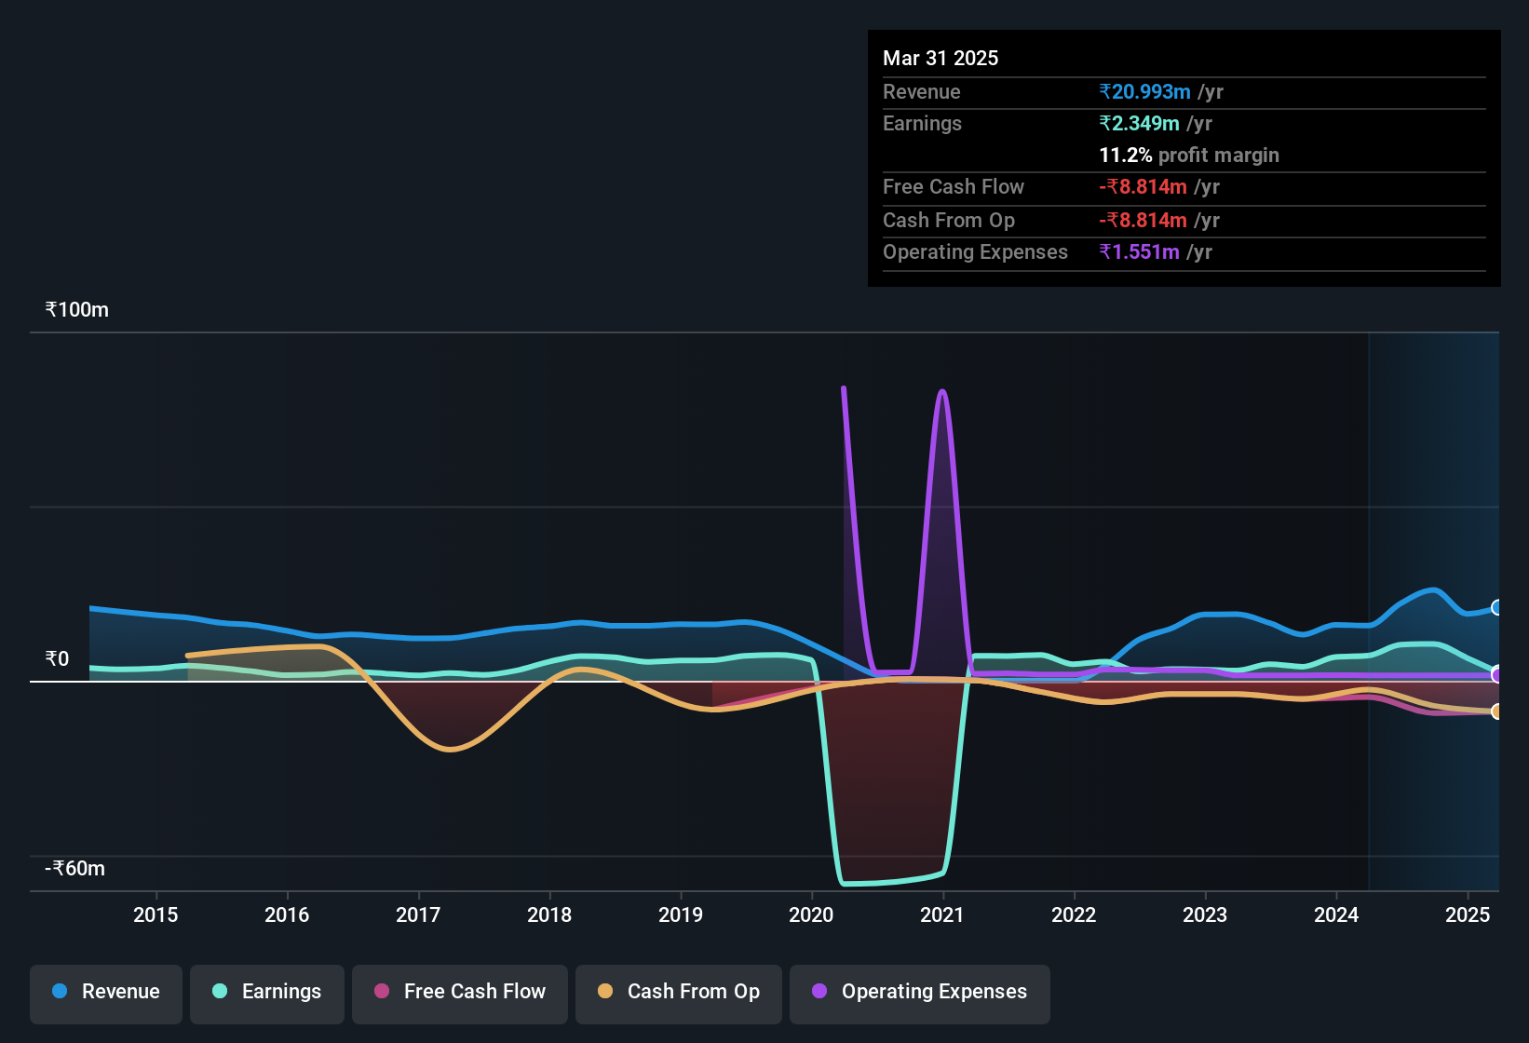This screenshot has height=1043, width=1529.
Task: Click the Cash From Op label in tooltip
Action: (949, 221)
